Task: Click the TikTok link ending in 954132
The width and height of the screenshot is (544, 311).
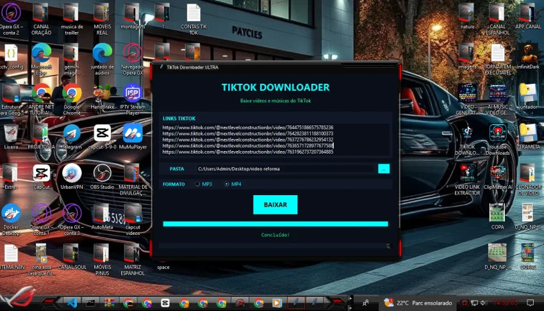Action: pyautogui.click(x=248, y=140)
